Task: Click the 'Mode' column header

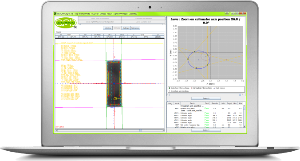Action: (x=177, y=103)
